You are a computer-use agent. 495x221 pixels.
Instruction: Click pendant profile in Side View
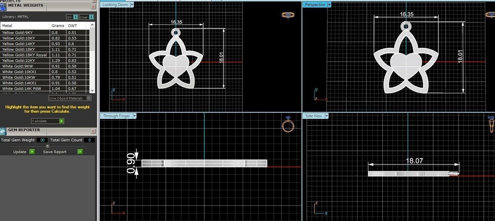point(413,174)
